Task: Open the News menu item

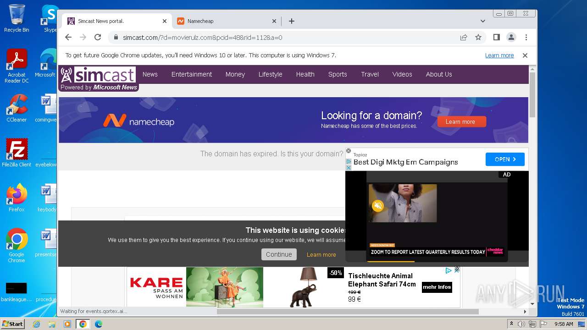Action: (x=150, y=74)
